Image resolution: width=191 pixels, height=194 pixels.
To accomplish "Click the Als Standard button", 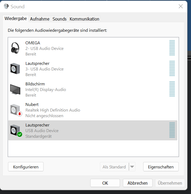I will [x=114, y=167].
